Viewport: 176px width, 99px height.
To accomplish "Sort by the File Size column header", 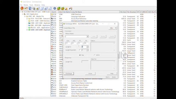I will [x=123, y=12].
